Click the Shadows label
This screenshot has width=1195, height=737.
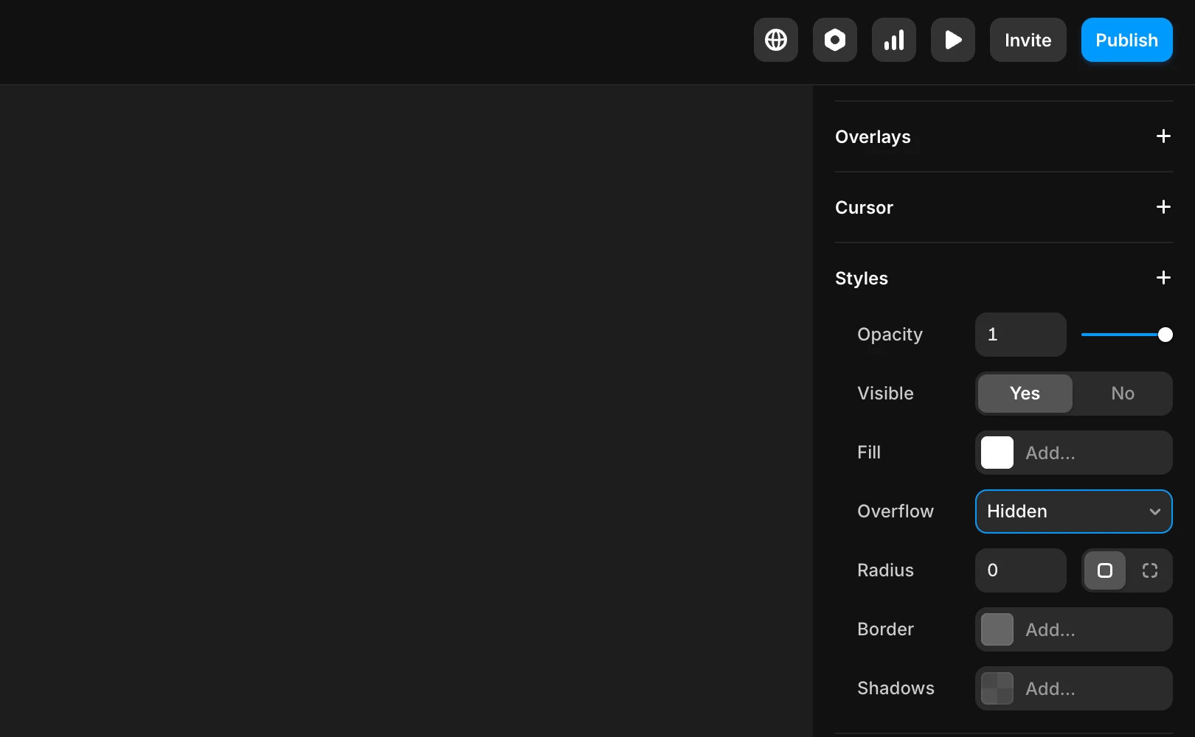(x=896, y=688)
